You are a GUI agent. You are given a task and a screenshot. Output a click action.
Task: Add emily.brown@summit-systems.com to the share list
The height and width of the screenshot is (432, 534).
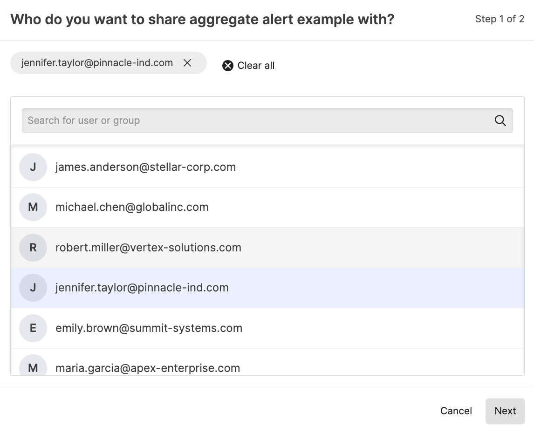pos(149,328)
